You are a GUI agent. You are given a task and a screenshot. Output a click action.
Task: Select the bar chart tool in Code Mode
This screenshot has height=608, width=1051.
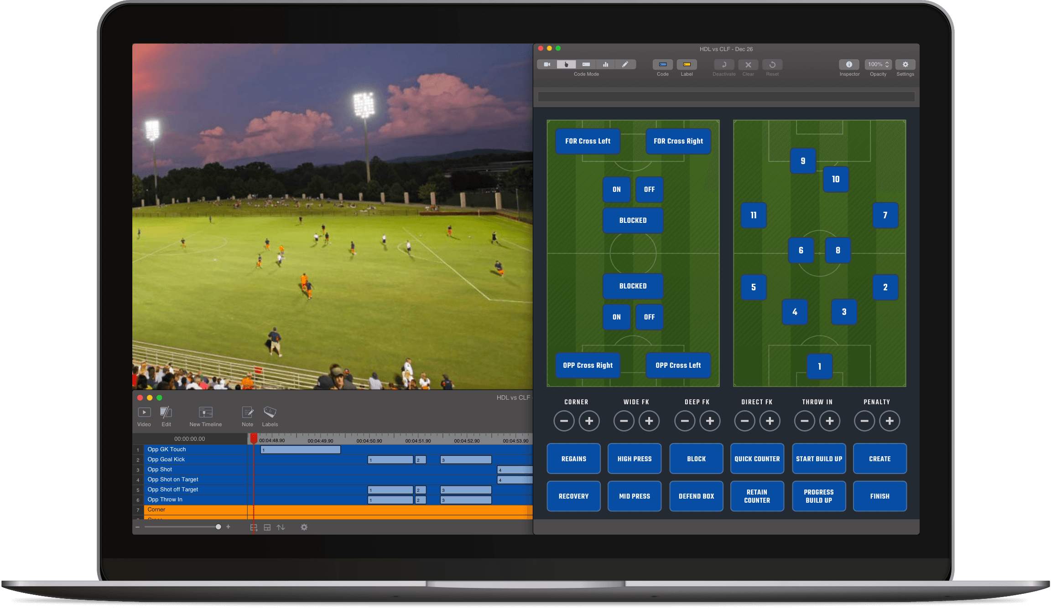605,64
